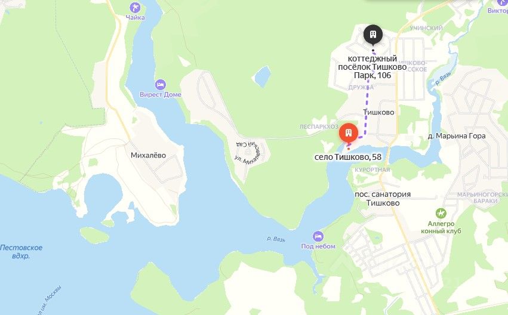Screen dimensions: 508x315
Task: Click the Тишково village name label
Action: pyautogui.click(x=378, y=112)
